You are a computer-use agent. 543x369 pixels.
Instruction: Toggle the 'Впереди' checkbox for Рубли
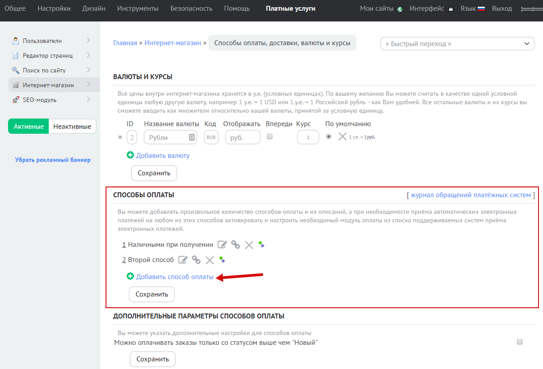[270, 137]
